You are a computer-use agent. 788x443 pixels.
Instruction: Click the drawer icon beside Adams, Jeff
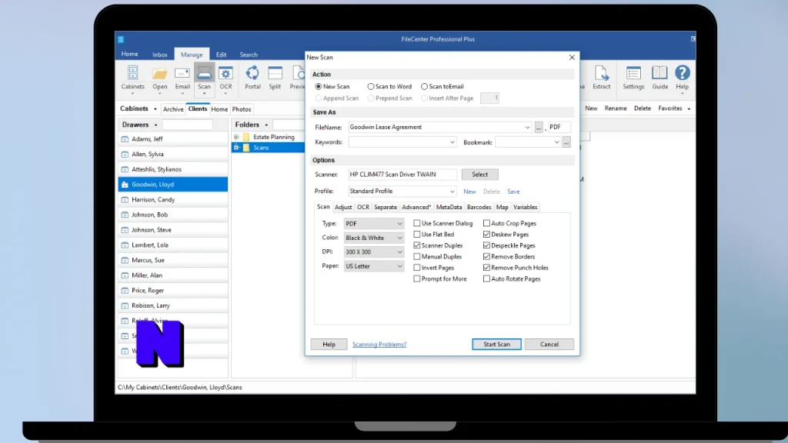point(125,139)
